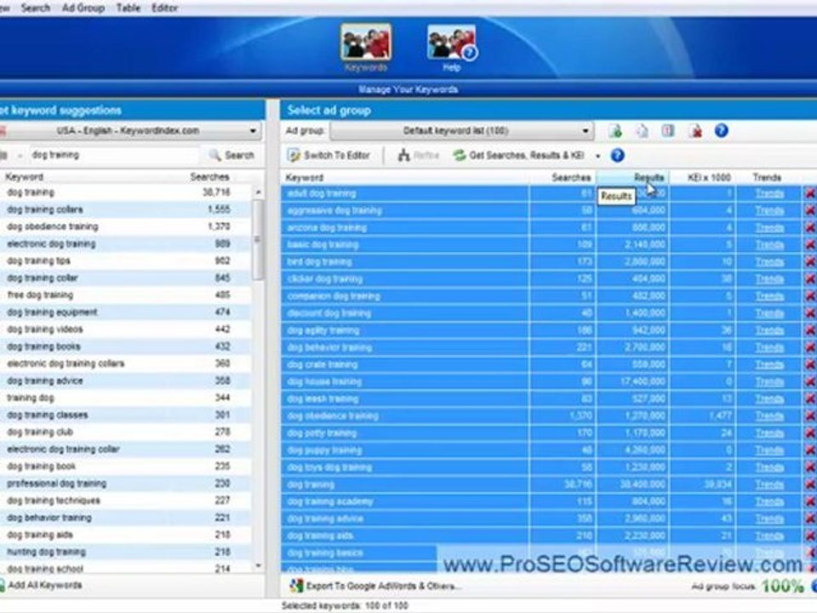Open the Editor menu
The image size is (817, 613).
click(x=164, y=8)
